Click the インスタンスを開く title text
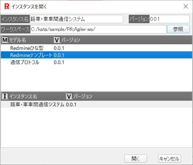The height and width of the screenshot is (165, 193). (29, 6)
